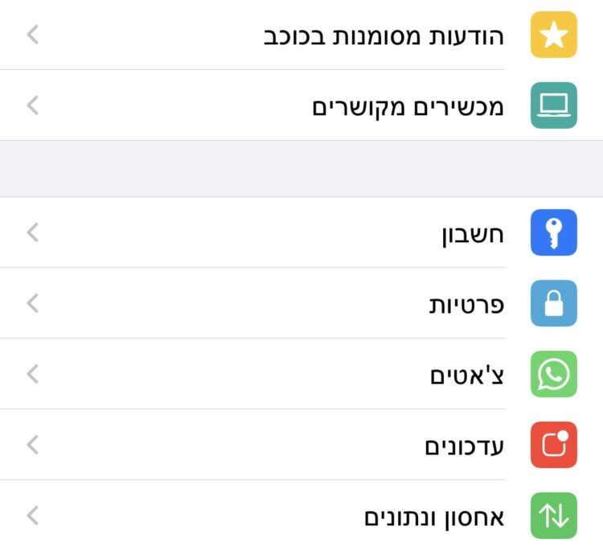Expand Linked Devices via its chevron
Image resolution: width=603 pixels, height=547 pixels.
(x=33, y=105)
